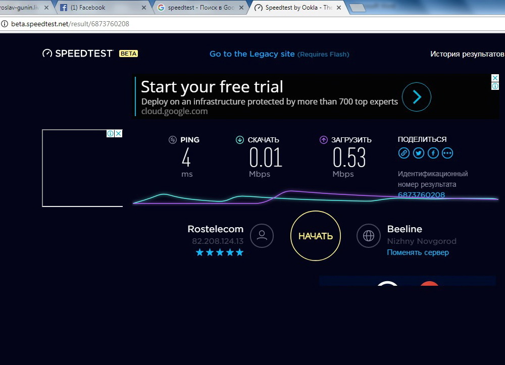Switch to the roslav-gunin tab
The height and width of the screenshot is (365, 505).
[x=26, y=8]
